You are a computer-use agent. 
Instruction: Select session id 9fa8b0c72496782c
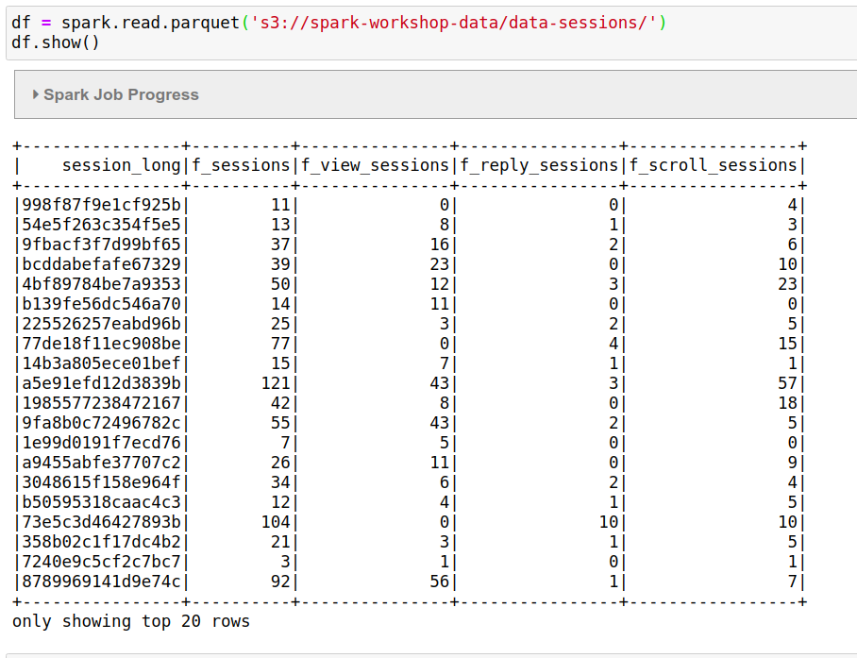point(101,422)
